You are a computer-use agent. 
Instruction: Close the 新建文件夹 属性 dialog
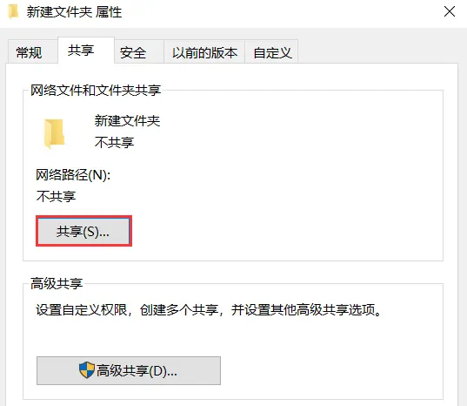pos(450,11)
